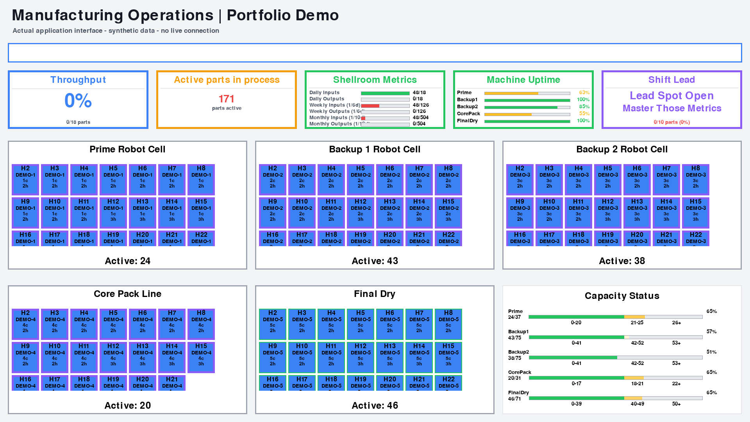Viewport: 750px width, 422px height.
Task: Click the Monthly Inputs 48/504 value
Action: [421, 118]
